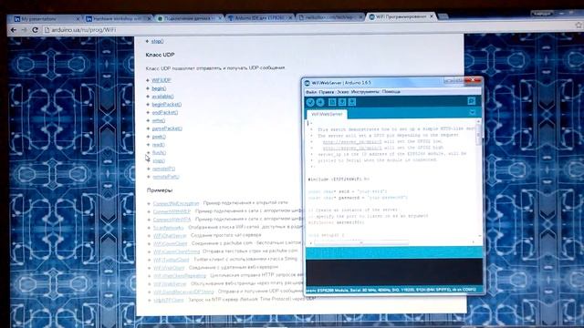Viewport: 584px width, 328px height.
Task: Select the WiFiWebServer sketch tab
Action: coord(327,114)
